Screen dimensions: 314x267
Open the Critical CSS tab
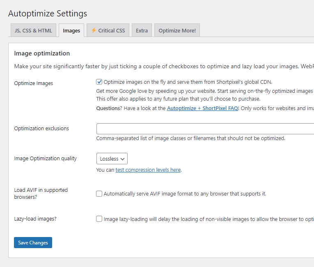(108, 30)
